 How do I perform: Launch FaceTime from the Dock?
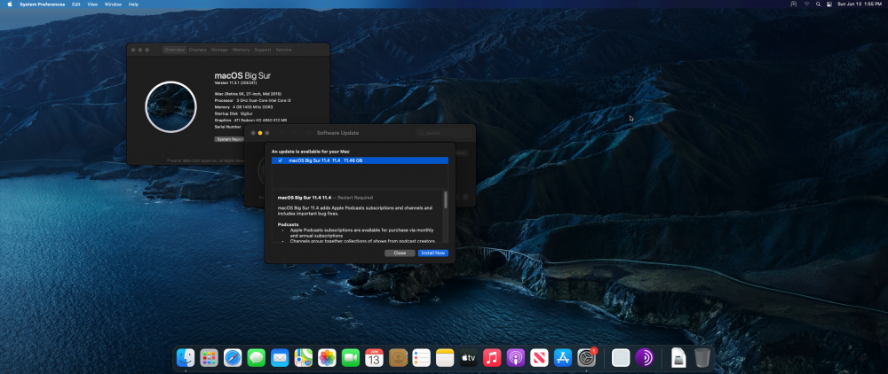(351, 358)
